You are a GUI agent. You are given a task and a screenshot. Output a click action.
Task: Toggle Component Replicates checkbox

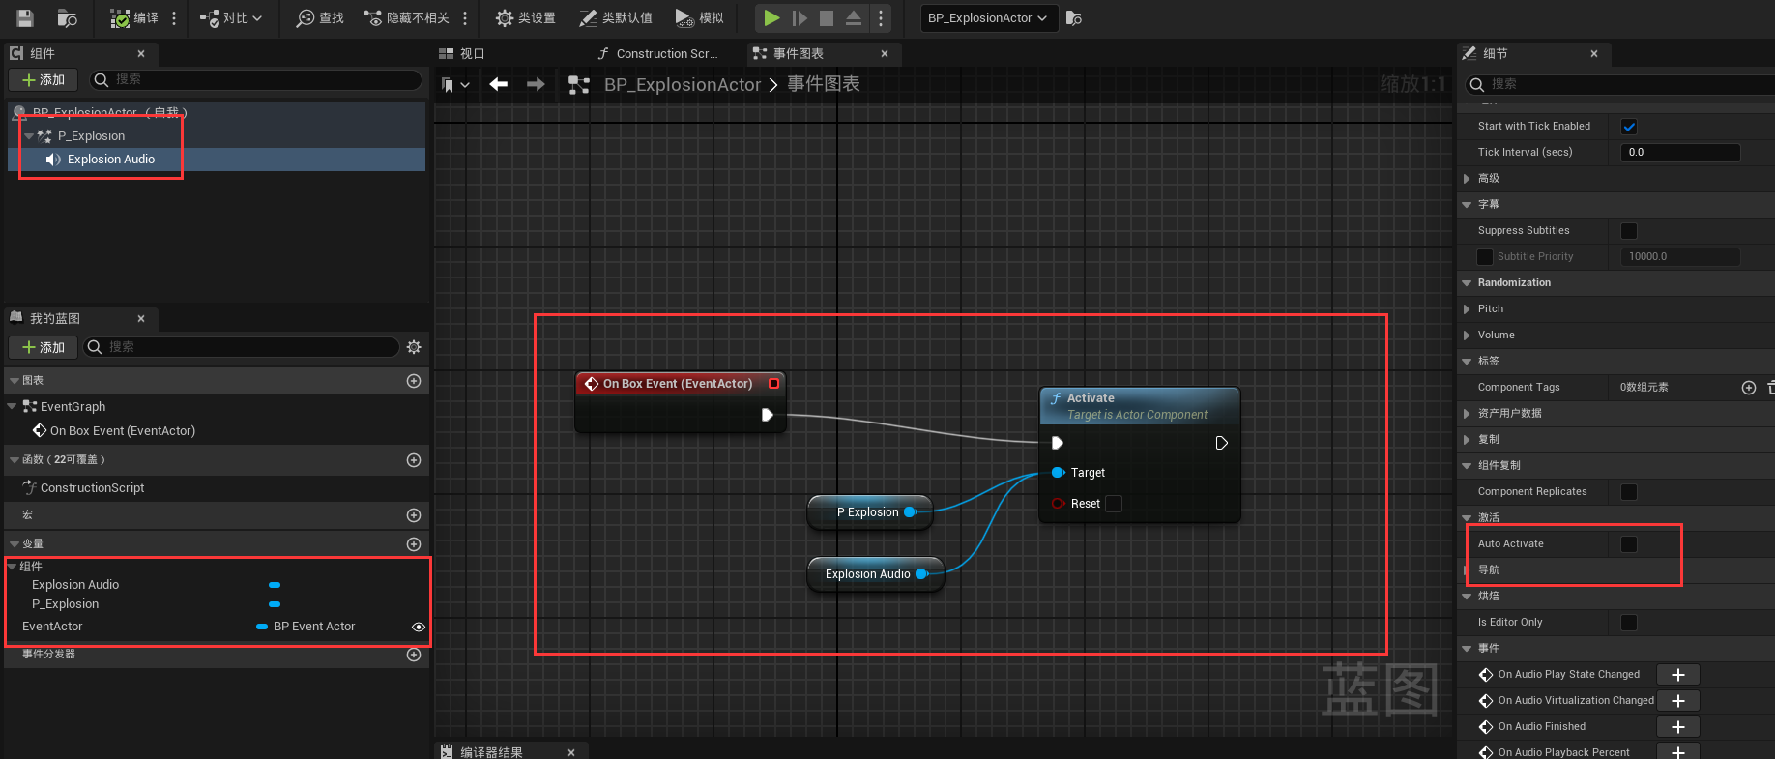(1629, 492)
